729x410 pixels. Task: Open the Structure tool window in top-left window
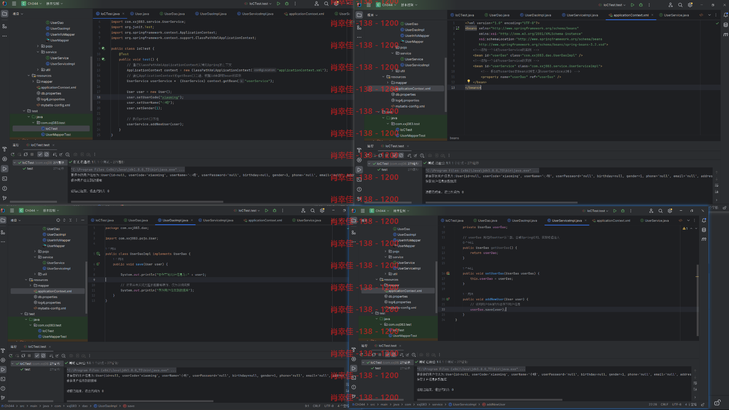[5, 26]
